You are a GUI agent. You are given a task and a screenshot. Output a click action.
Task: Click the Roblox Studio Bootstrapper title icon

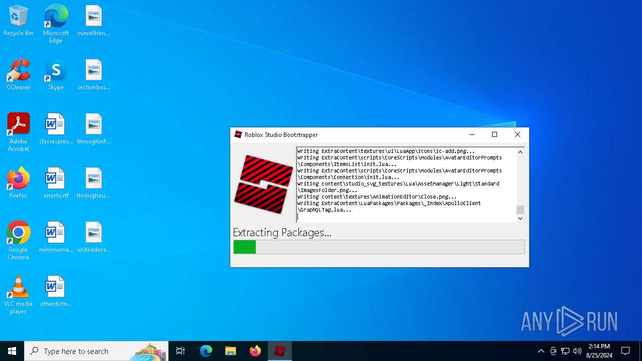click(x=238, y=134)
